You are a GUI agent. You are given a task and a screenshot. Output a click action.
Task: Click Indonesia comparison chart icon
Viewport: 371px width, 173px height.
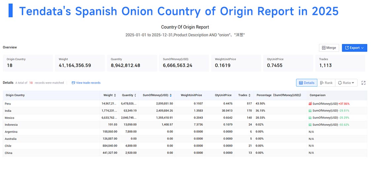[x=310, y=125]
